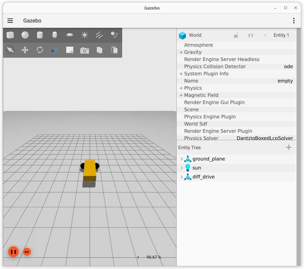Toggle the lock icon in World inspector
Viewport: 304px width, 269px height.
[x=236, y=35]
